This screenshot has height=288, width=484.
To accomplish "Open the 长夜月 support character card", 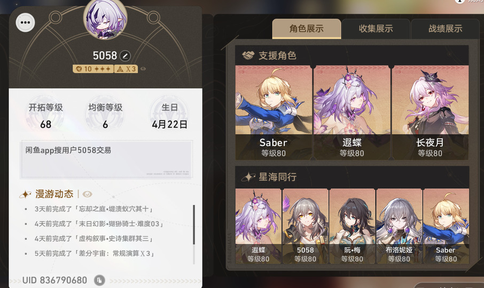I will tap(430, 113).
